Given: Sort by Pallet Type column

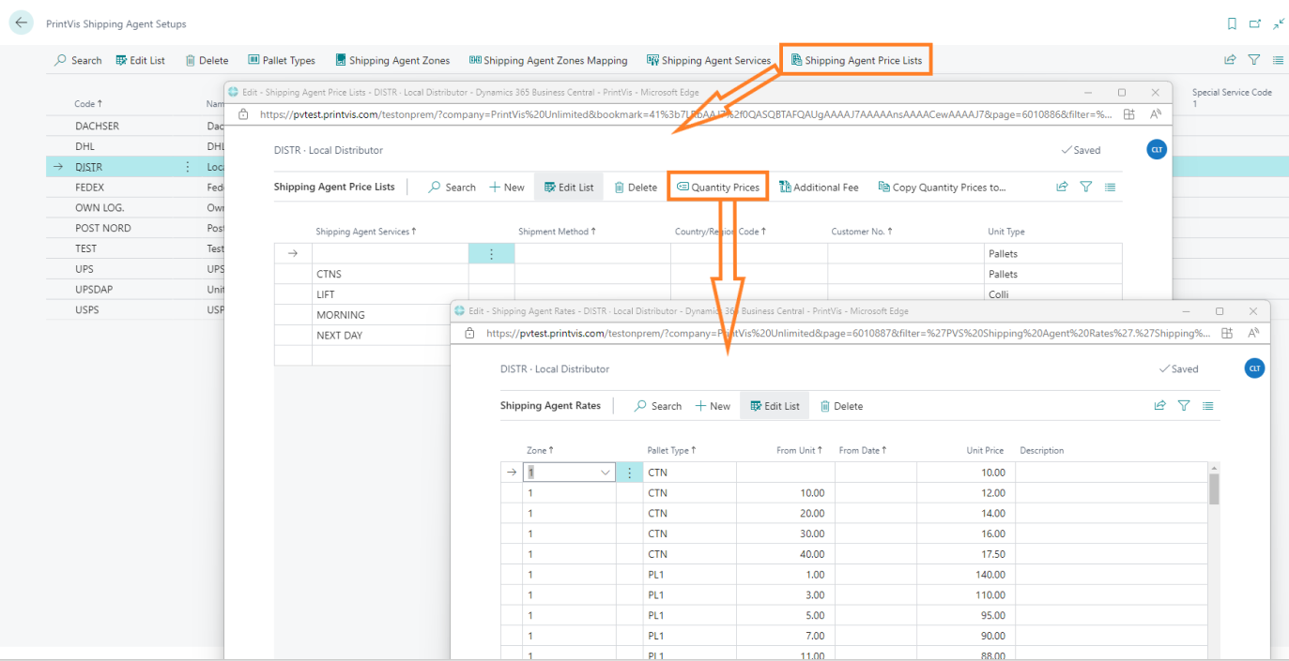Looking at the screenshot, I should coord(671,451).
